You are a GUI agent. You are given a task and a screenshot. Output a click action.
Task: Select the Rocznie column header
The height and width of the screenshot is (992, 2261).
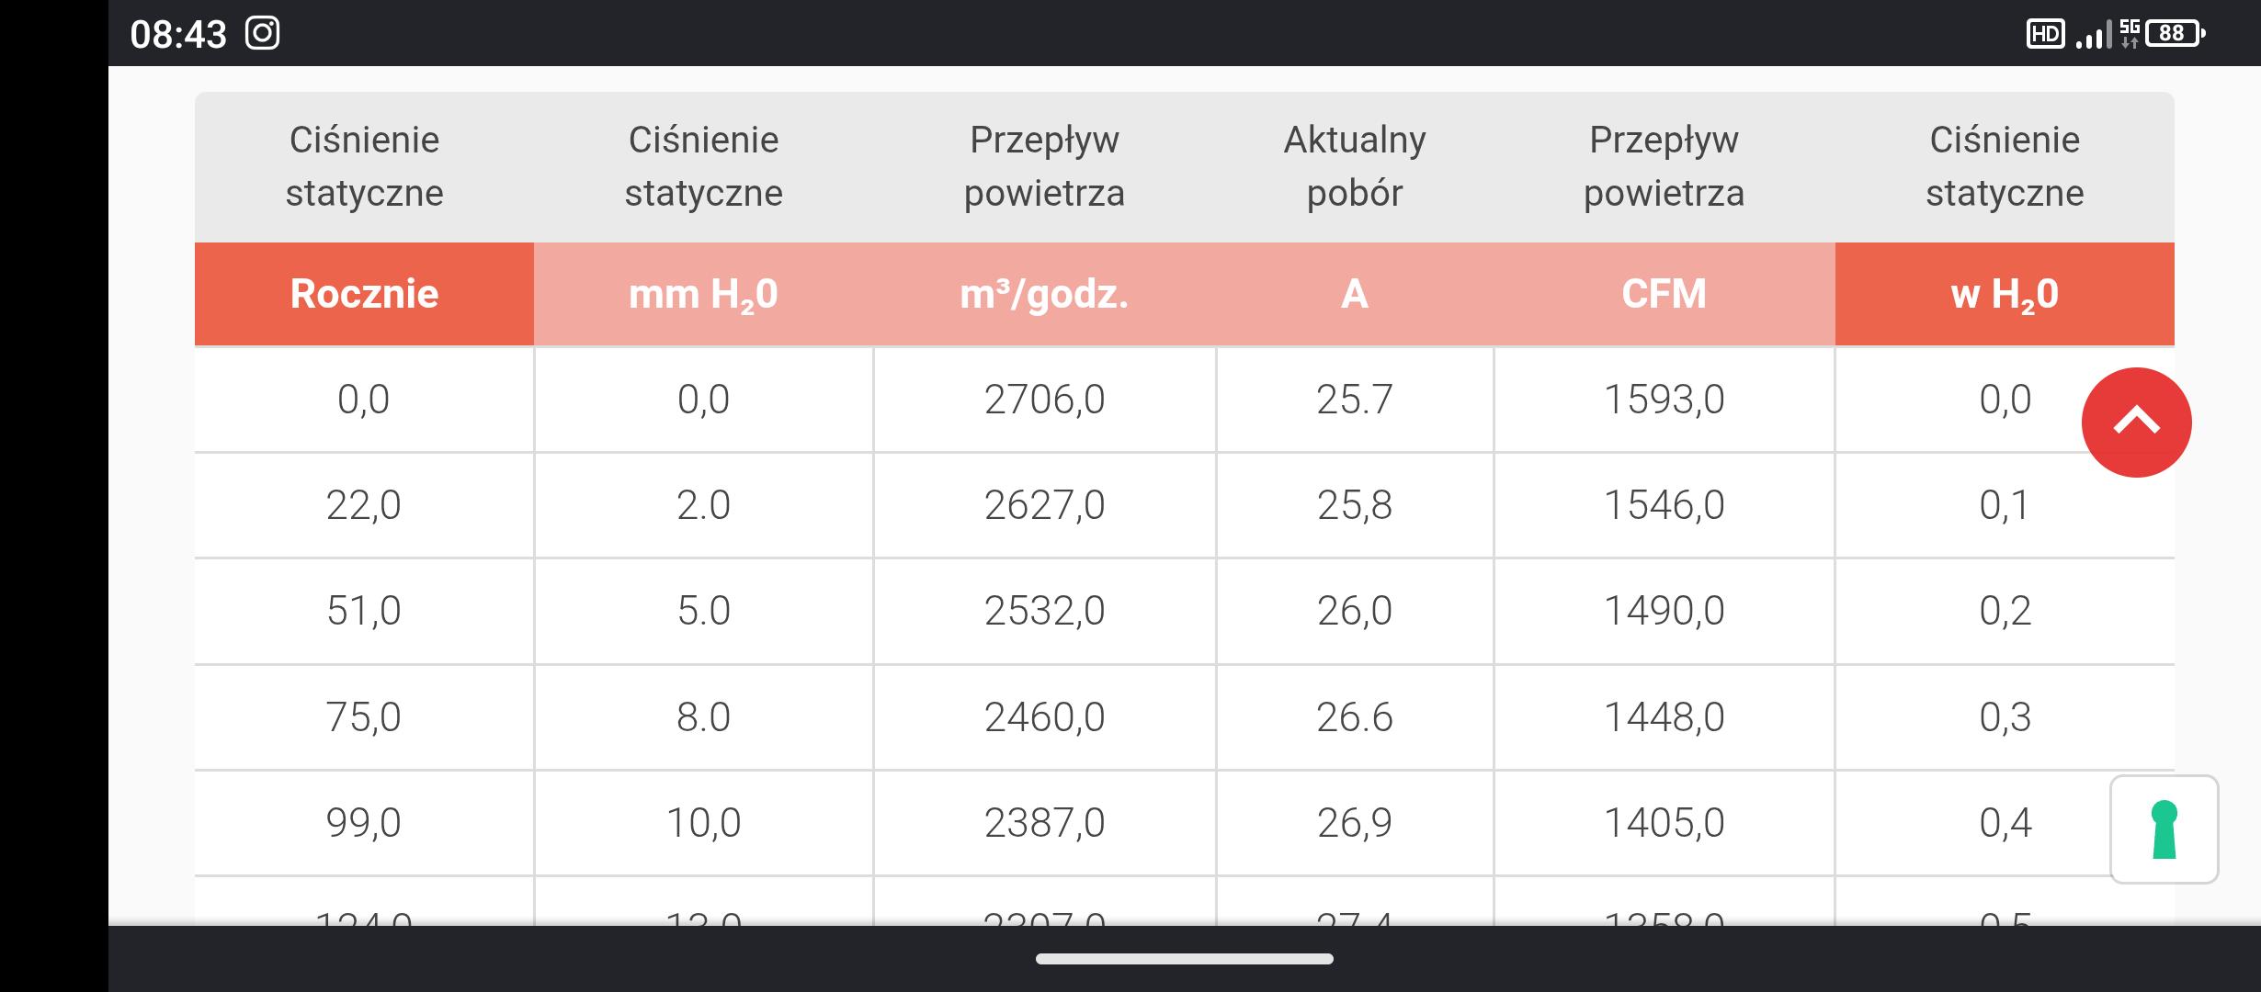[364, 294]
